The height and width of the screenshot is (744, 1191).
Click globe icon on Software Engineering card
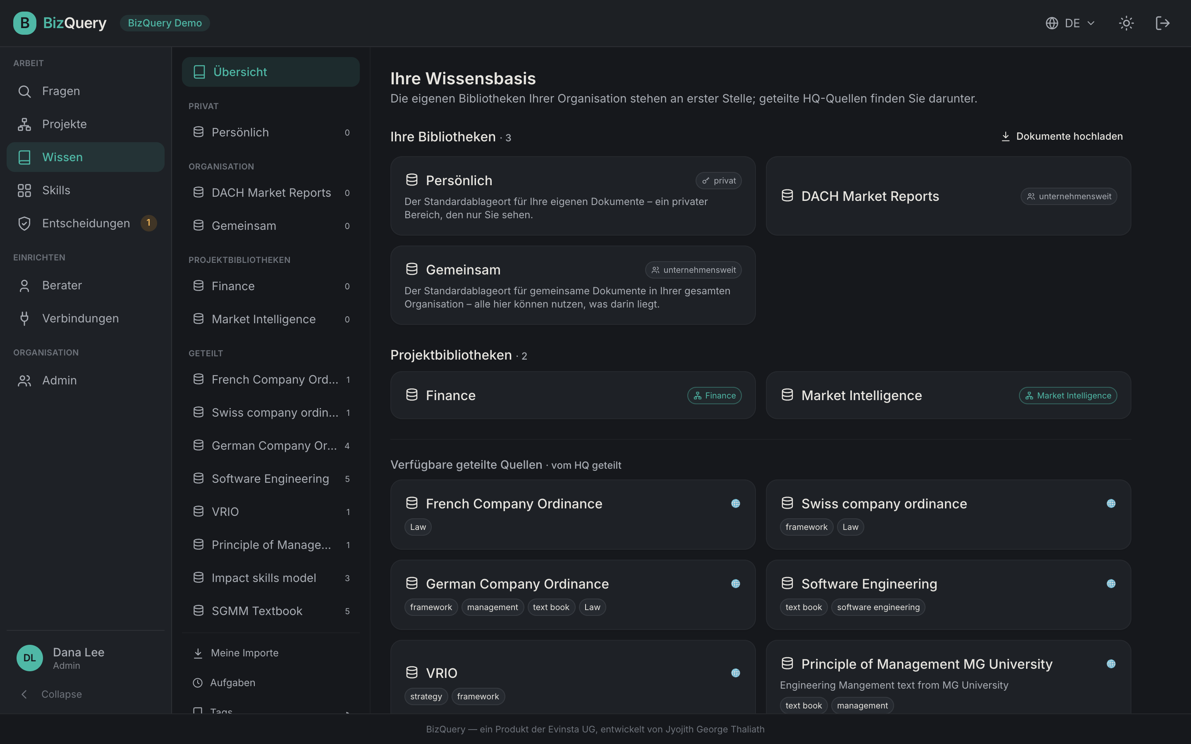(1111, 584)
